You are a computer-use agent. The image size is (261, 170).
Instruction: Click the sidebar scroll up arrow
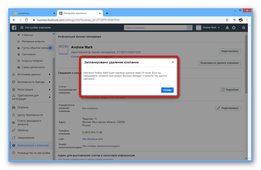click(x=54, y=34)
